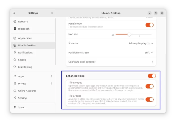The height and width of the screenshot is (124, 176).
Task: Select Network in the sidebar
Action: pos(33,21)
